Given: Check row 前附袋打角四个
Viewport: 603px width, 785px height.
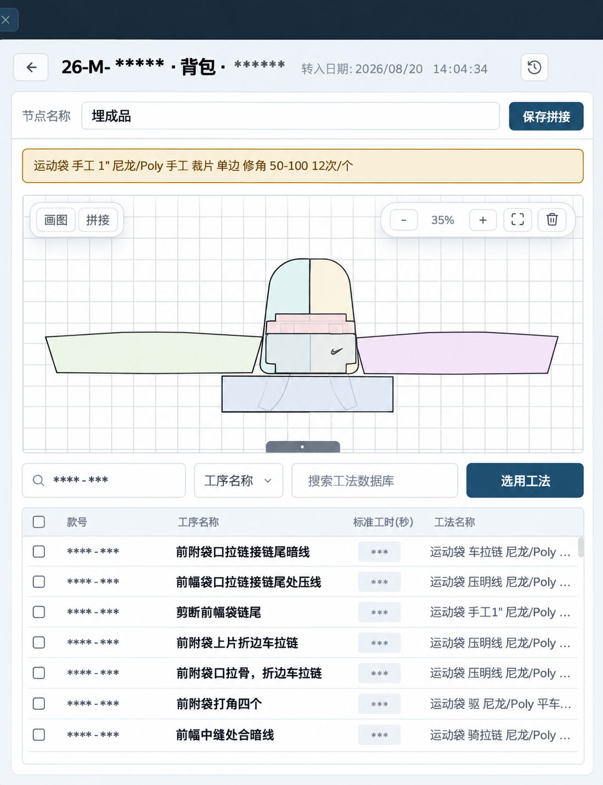Looking at the screenshot, I should 39,703.
